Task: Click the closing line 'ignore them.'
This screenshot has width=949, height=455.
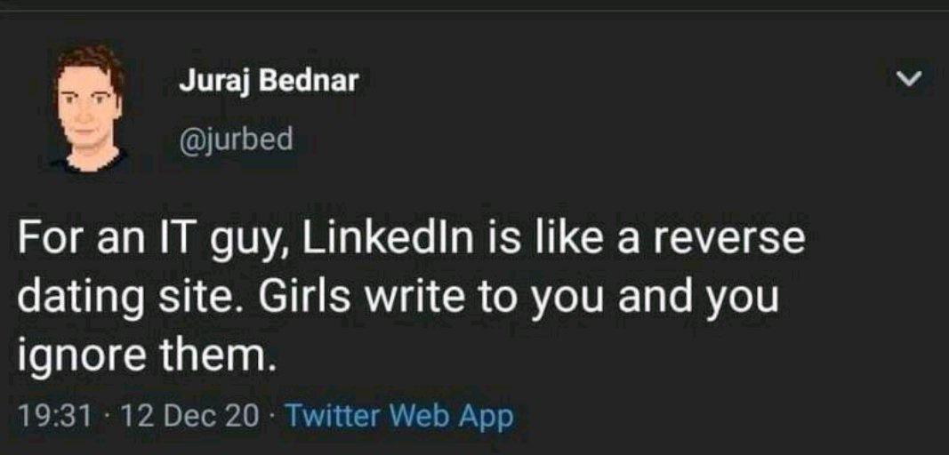Action: coord(141,357)
